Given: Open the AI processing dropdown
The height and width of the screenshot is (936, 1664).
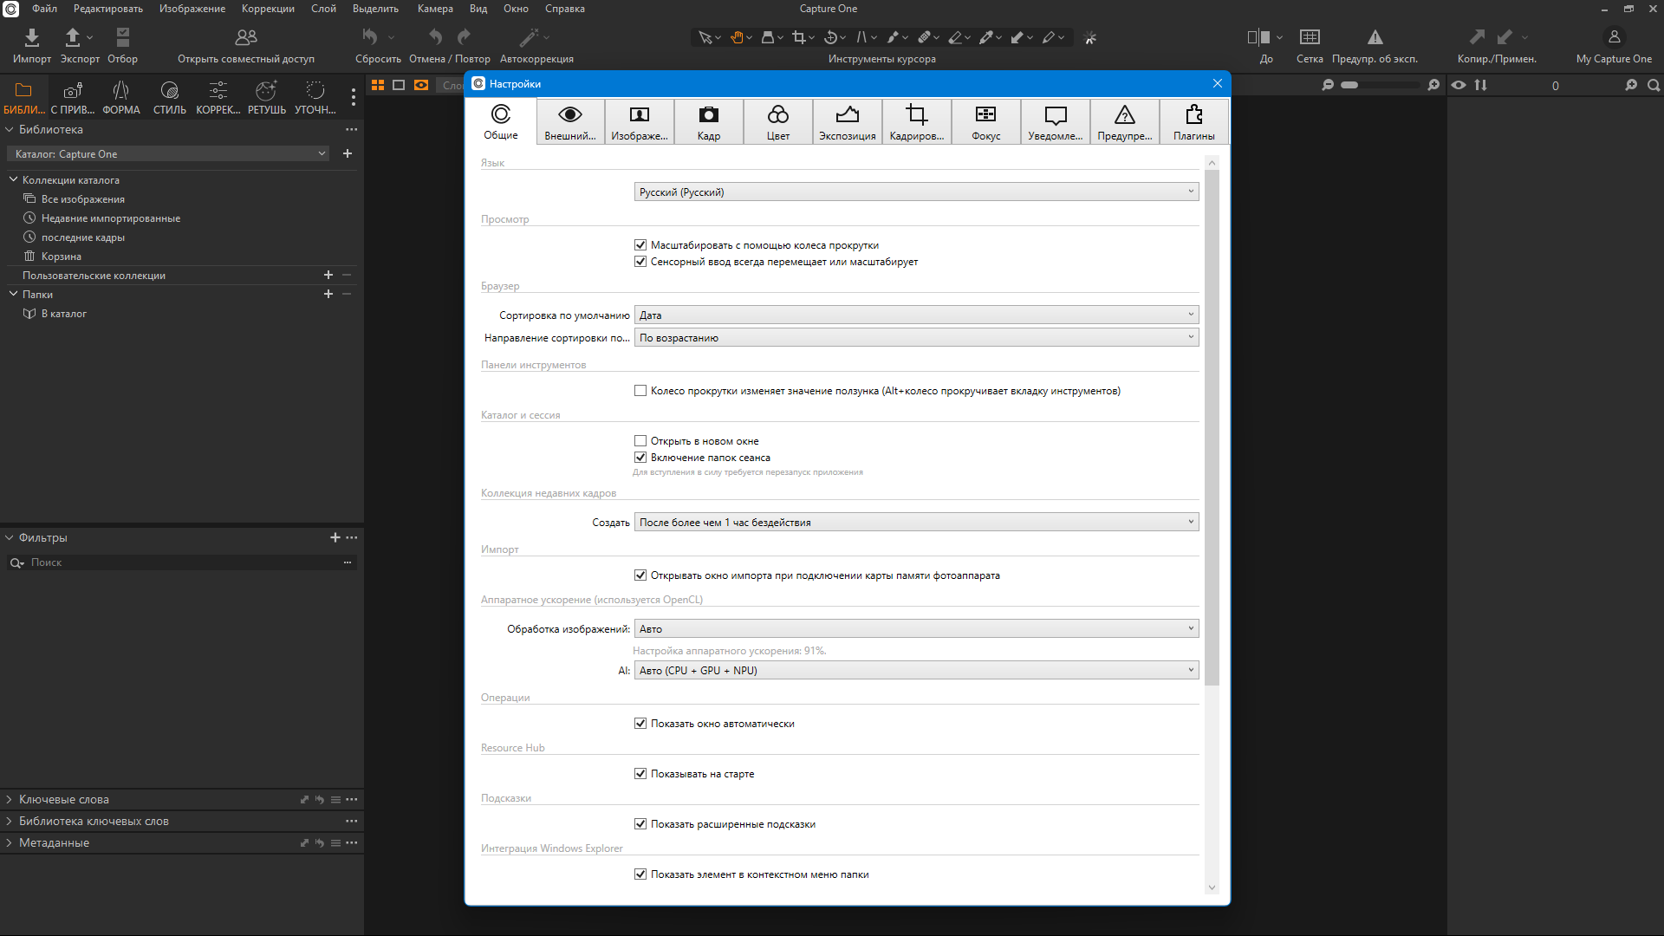Looking at the screenshot, I should (x=916, y=671).
